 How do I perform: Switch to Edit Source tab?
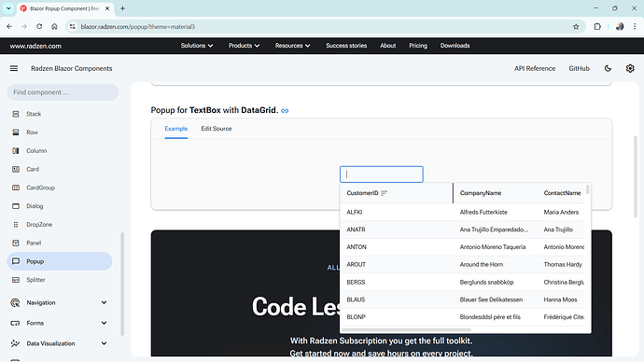pyautogui.click(x=217, y=129)
